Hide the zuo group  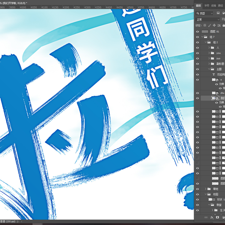coord(197,58)
